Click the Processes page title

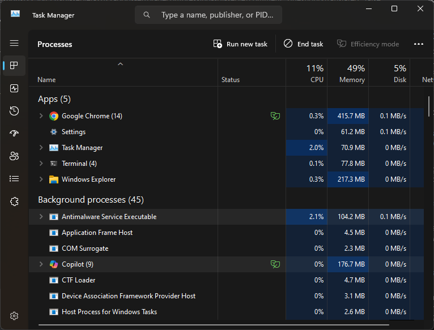55,44
